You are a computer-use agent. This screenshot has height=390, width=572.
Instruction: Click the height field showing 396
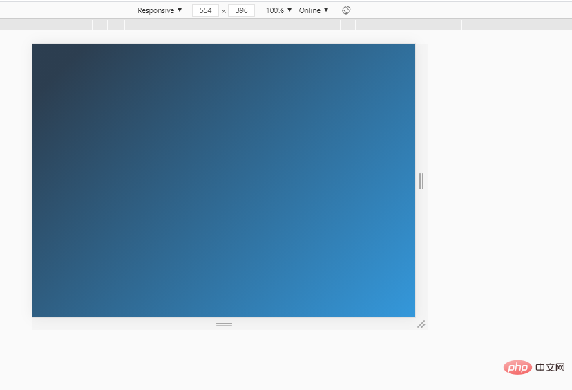click(x=241, y=10)
